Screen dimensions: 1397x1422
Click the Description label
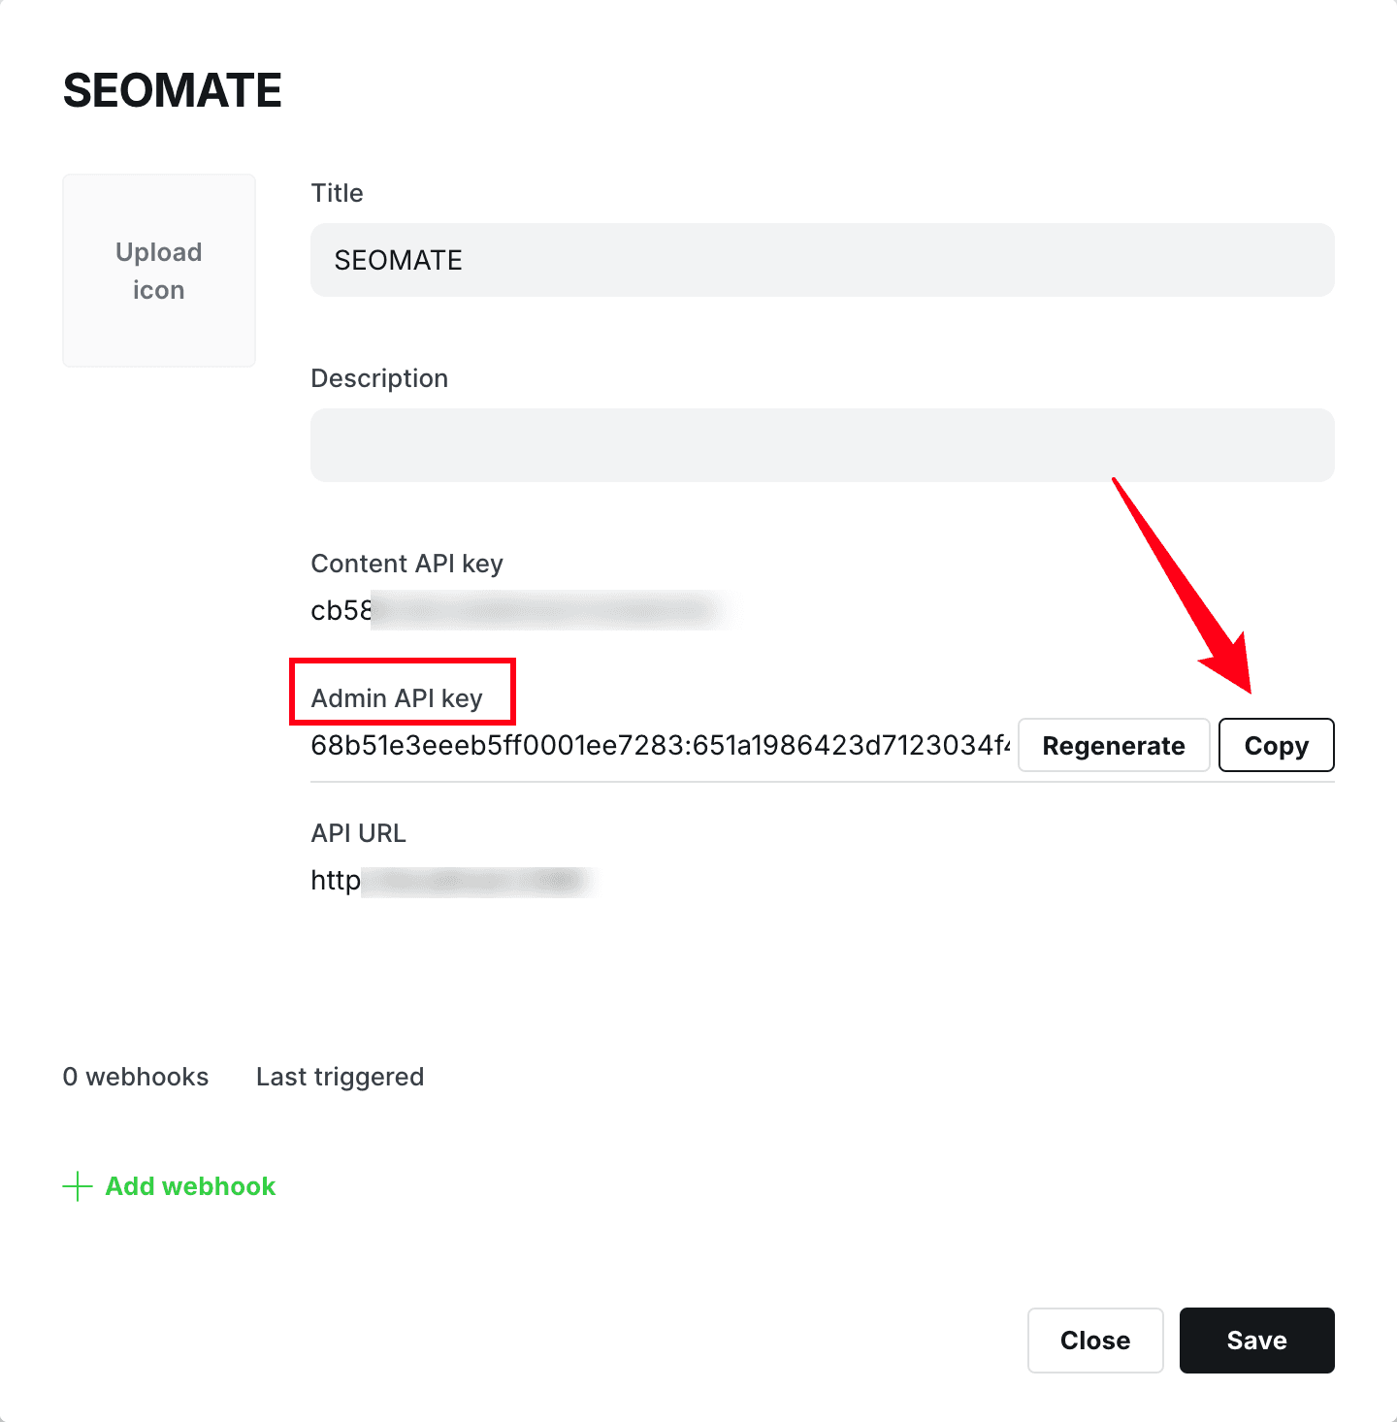379,378
